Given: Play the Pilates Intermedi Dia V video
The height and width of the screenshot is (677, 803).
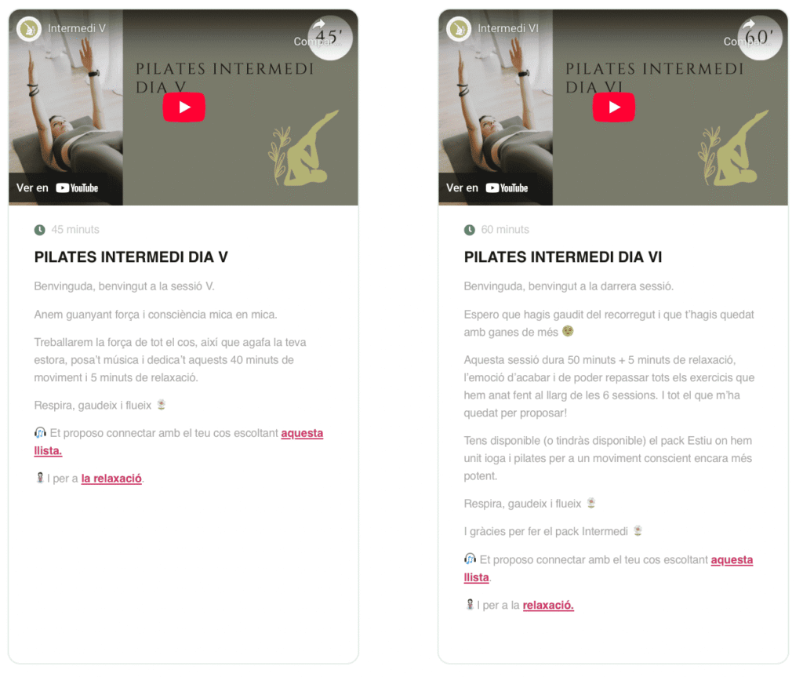Looking at the screenshot, I should tap(183, 107).
